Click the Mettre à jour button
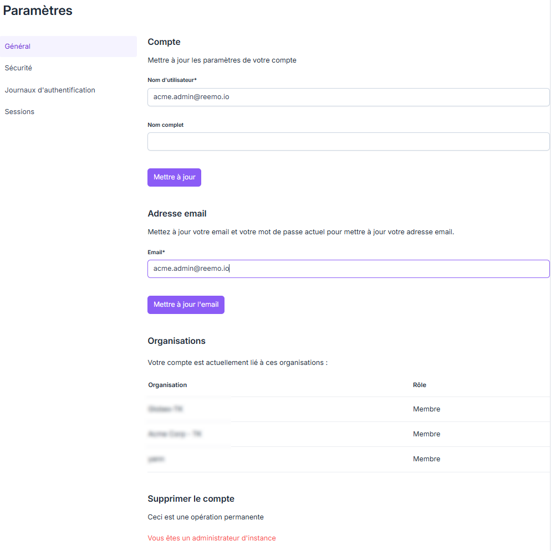The image size is (551, 551). pyautogui.click(x=174, y=177)
